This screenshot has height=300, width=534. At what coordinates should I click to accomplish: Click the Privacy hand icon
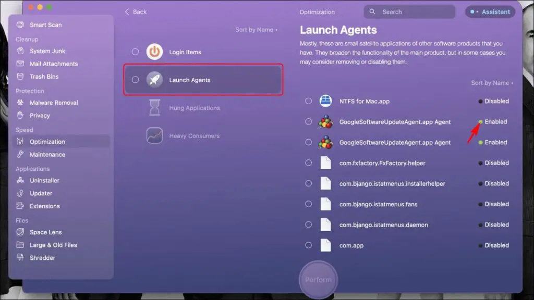[x=20, y=115]
